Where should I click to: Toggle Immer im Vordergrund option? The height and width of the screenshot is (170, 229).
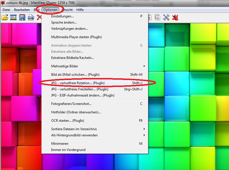click(x=95, y=150)
